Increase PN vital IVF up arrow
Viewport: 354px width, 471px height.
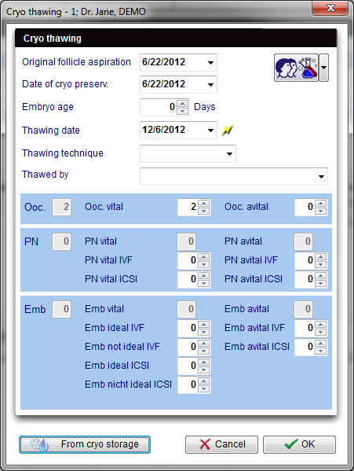[204, 256]
